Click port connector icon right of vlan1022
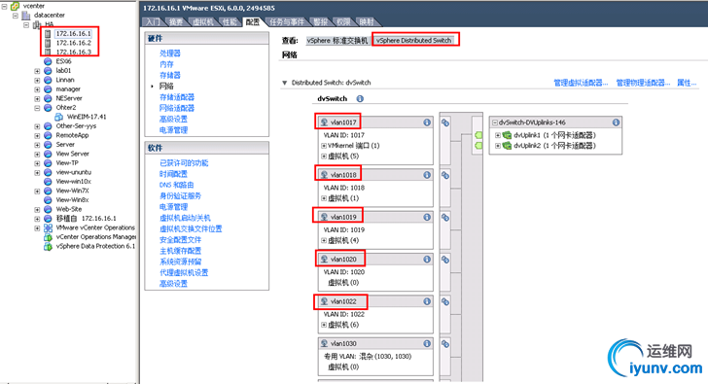 coord(445,302)
